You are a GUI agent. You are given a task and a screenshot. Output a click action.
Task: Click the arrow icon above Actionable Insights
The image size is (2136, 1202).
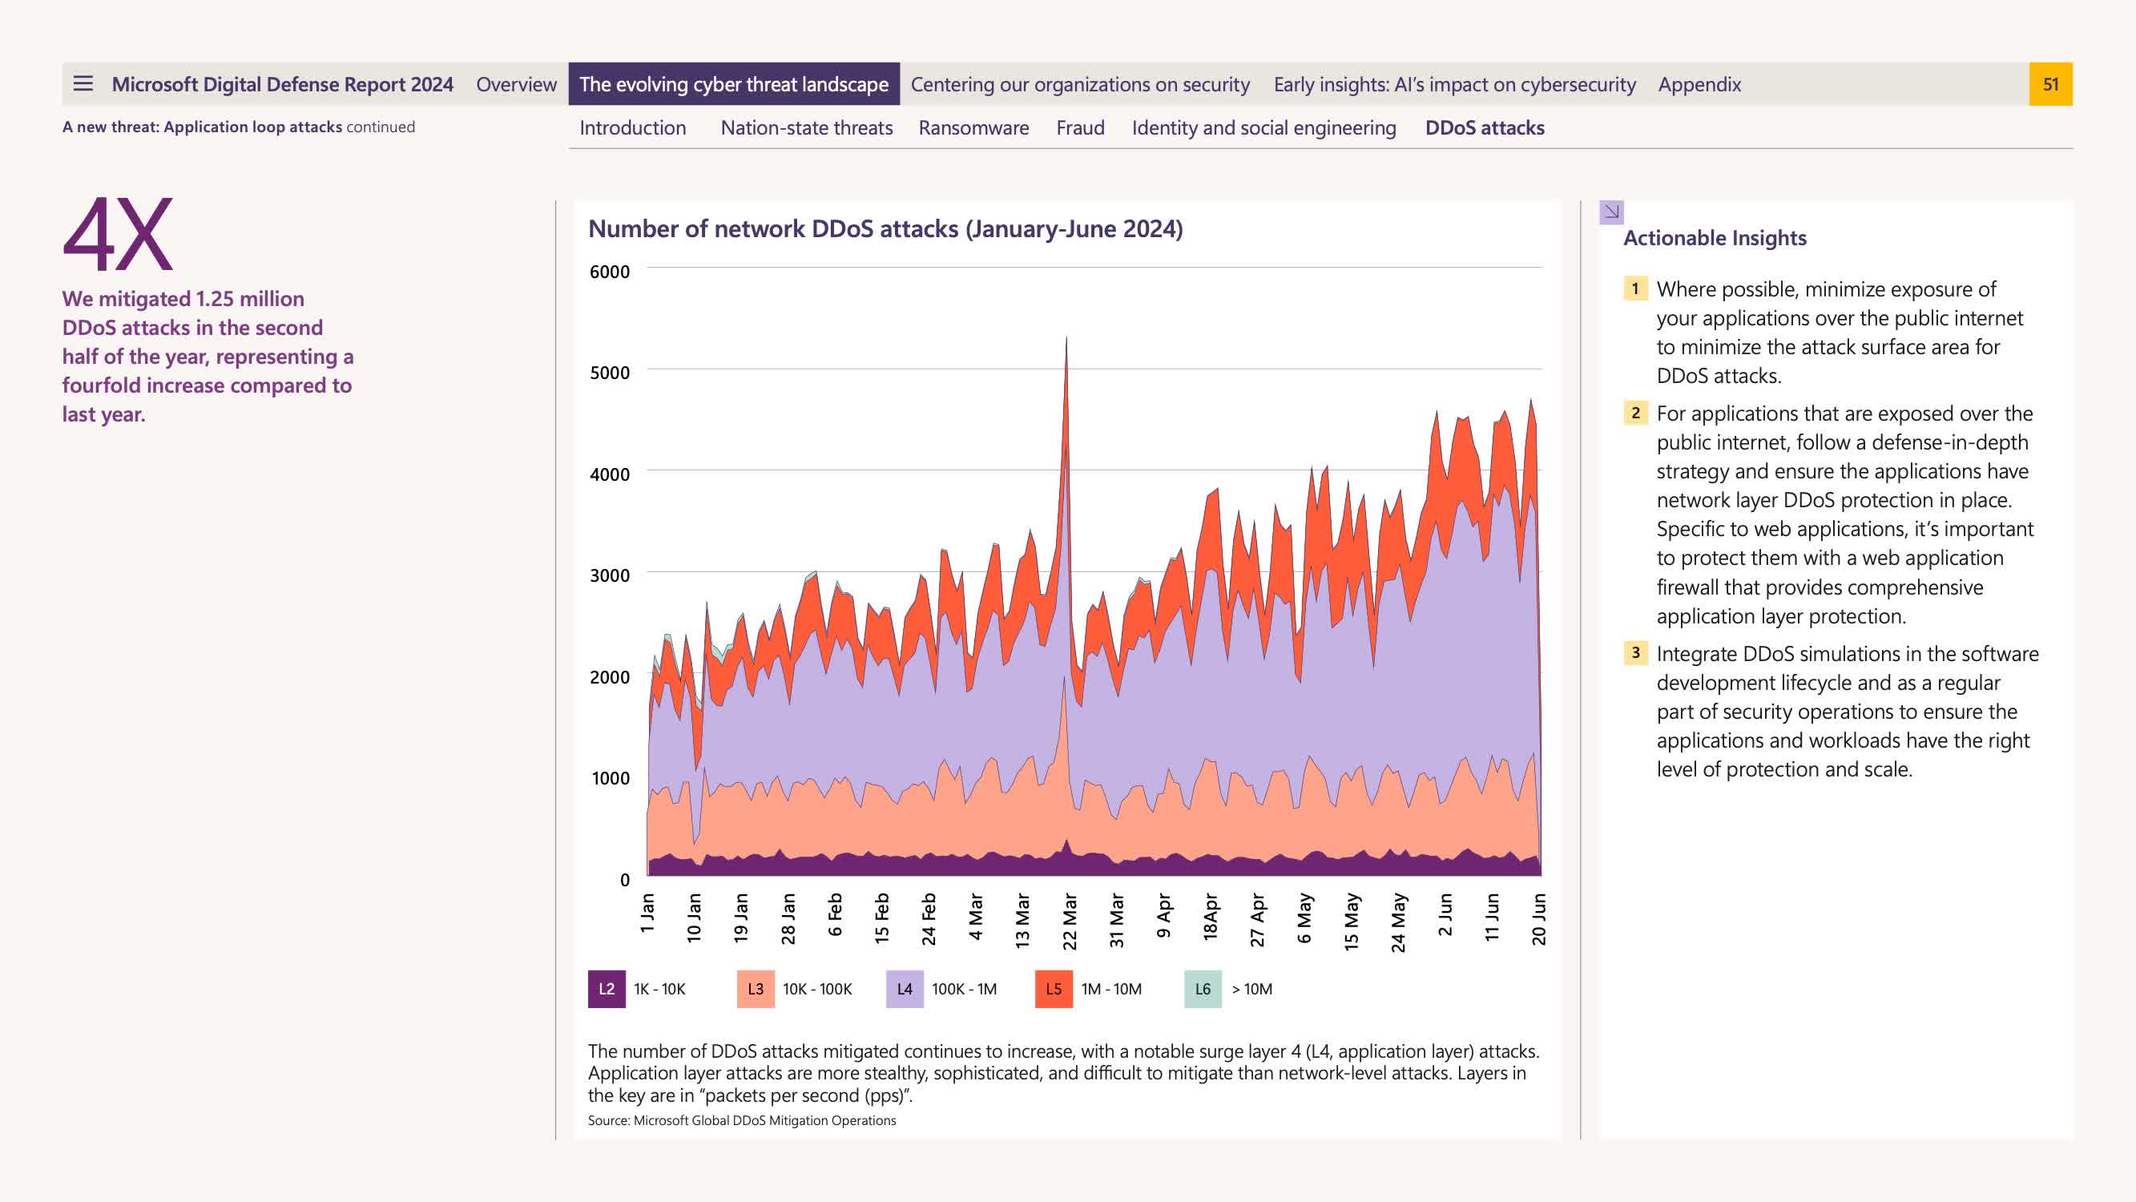(1611, 212)
